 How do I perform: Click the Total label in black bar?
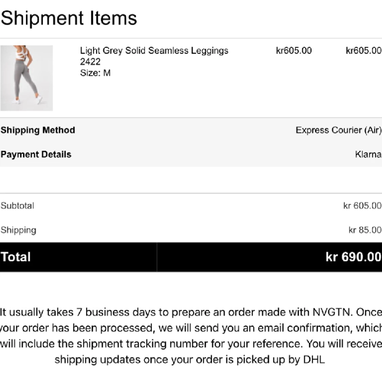(16, 257)
